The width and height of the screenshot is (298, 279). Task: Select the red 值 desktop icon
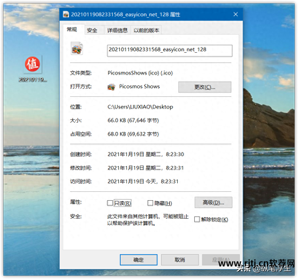click(33, 64)
